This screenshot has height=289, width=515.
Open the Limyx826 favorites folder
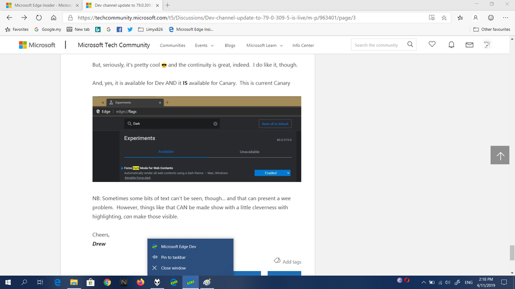(x=151, y=29)
